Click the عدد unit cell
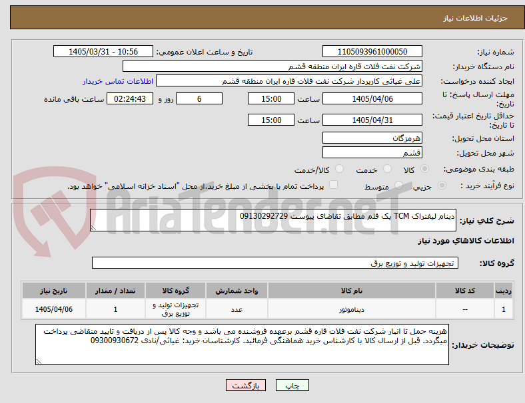This screenshot has height=403, width=525. click(x=237, y=309)
